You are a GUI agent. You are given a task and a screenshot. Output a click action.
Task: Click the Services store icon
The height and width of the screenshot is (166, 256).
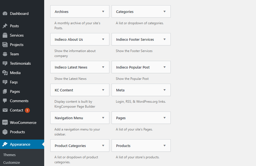click(x=5, y=35)
